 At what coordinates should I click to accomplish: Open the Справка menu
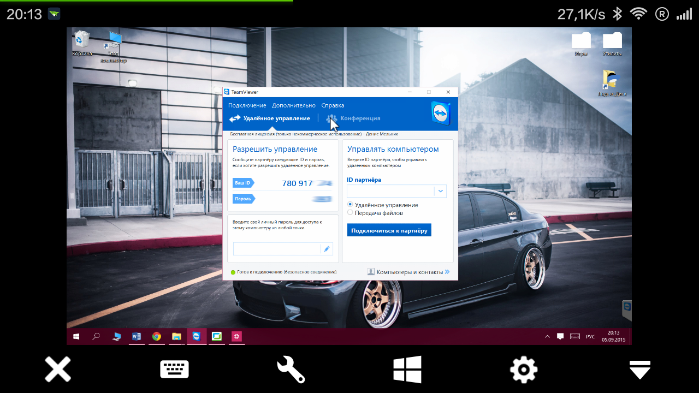(x=333, y=105)
